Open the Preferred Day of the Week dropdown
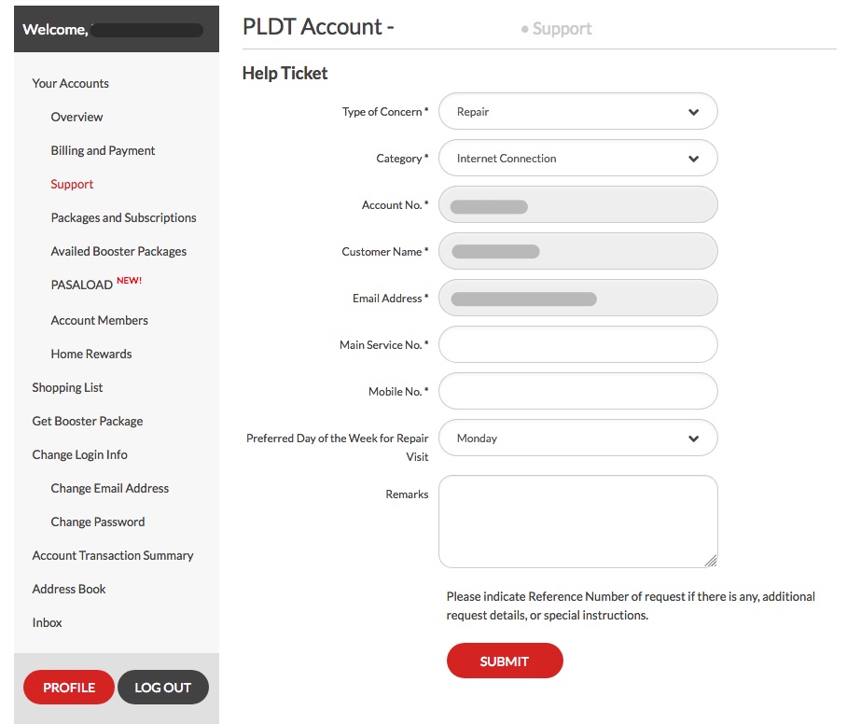Viewport: 847px width, 724px height. pos(577,438)
